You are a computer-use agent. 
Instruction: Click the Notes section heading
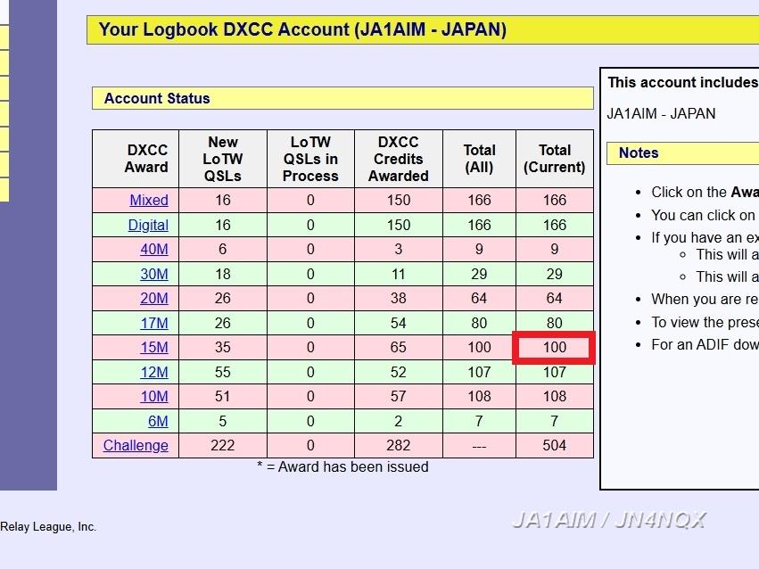[x=639, y=153]
